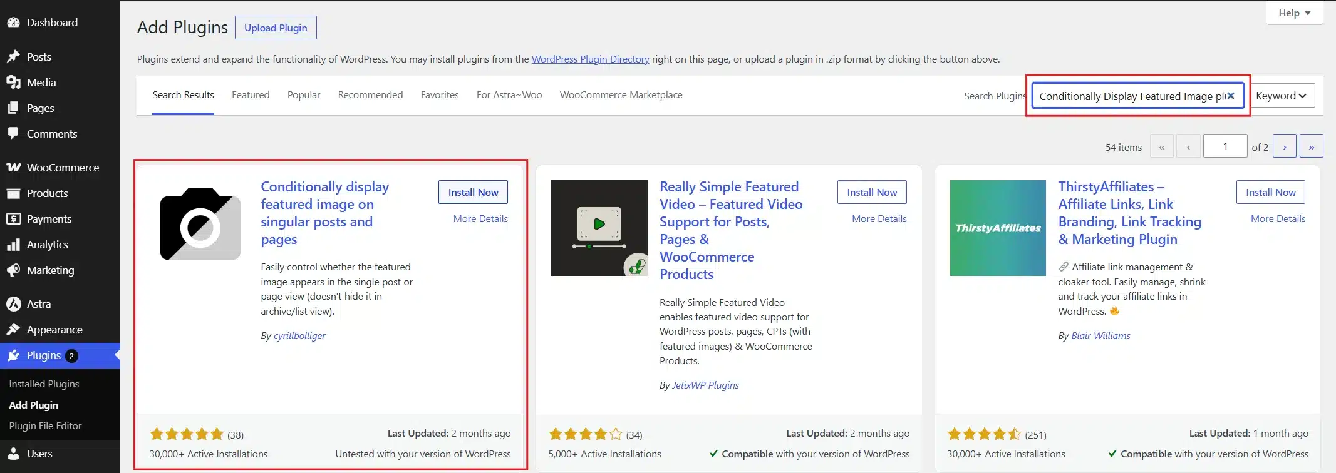
Task: Open the For Astra~Woo tab
Action: (509, 95)
